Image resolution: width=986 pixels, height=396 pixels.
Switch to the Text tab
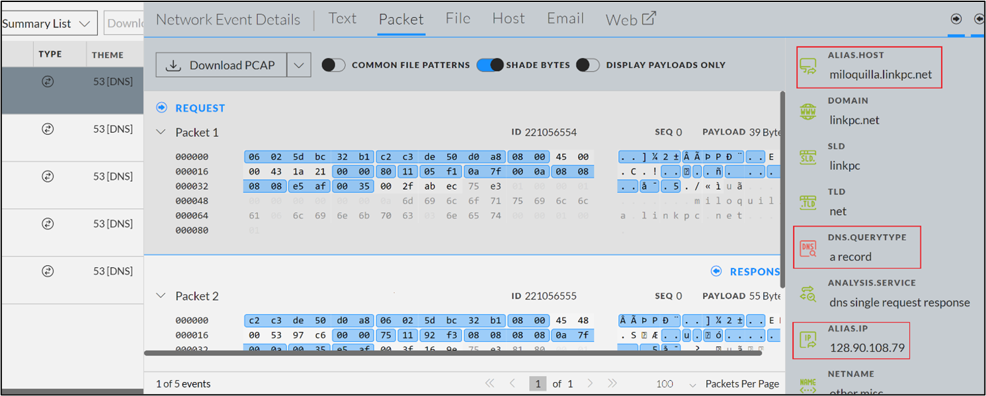(343, 19)
